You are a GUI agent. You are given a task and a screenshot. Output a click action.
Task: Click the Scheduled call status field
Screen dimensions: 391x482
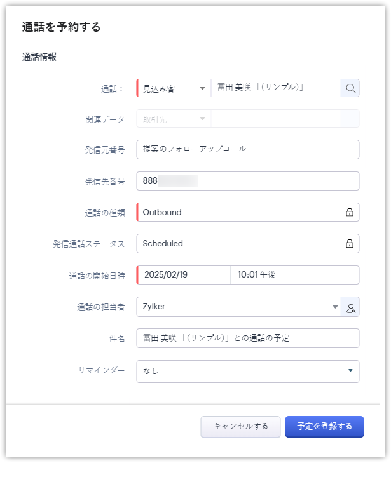click(242, 243)
